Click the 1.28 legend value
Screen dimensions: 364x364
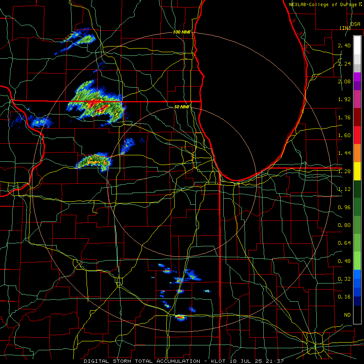coord(344,171)
